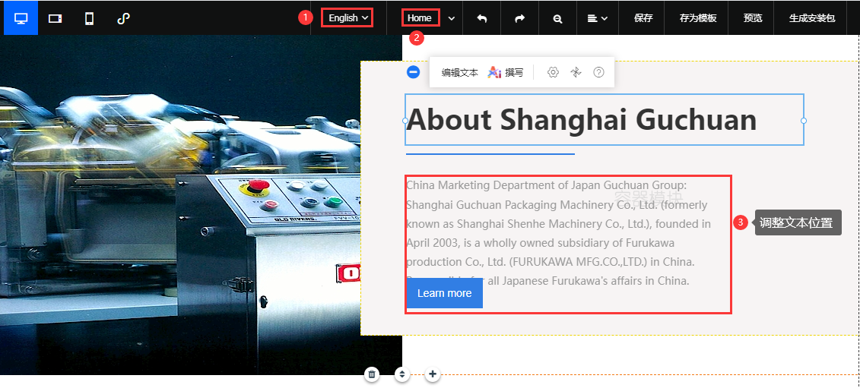Viewport: 860px width, 388px height.
Task: Click the animation effects icon in toolbar
Action: point(576,72)
